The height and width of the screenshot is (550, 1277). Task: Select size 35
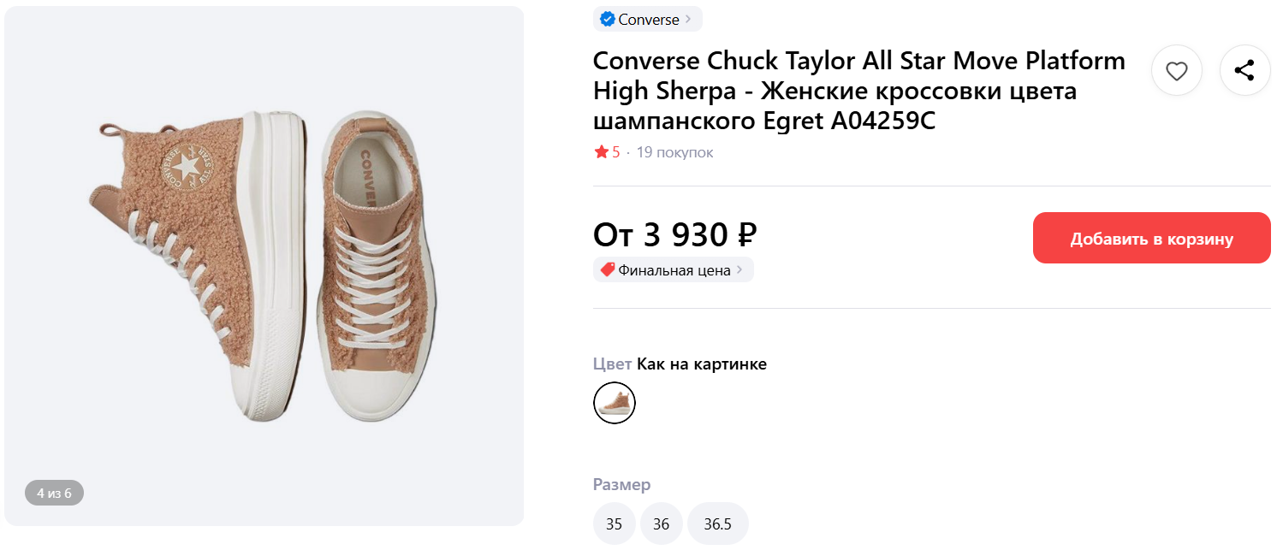point(614,524)
